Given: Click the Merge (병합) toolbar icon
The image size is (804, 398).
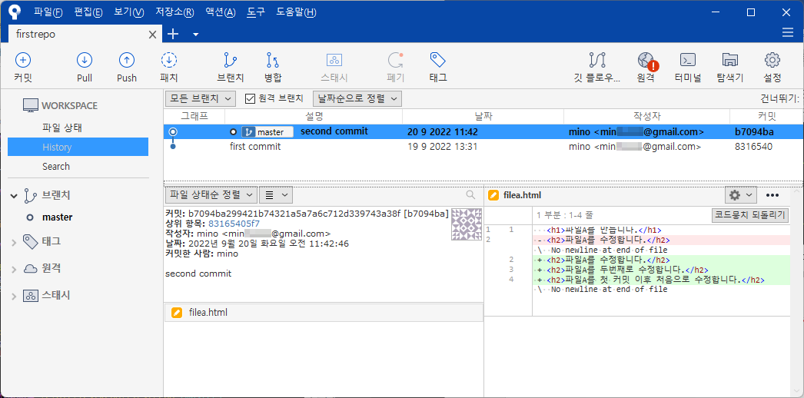Looking at the screenshot, I should [x=273, y=61].
